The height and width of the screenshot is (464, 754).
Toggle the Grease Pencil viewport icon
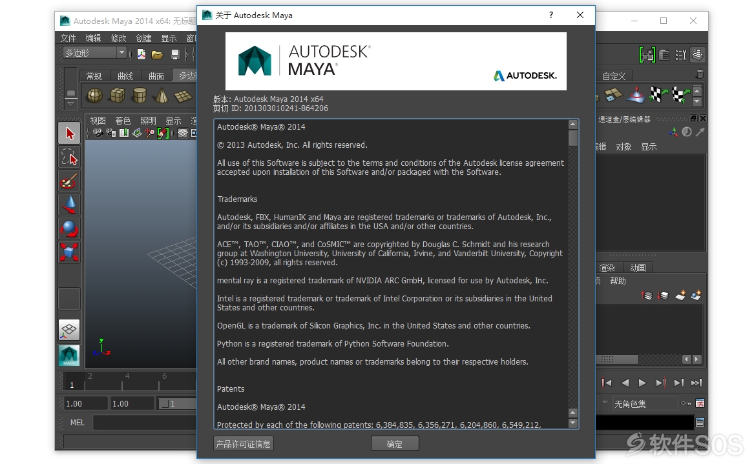click(x=163, y=133)
